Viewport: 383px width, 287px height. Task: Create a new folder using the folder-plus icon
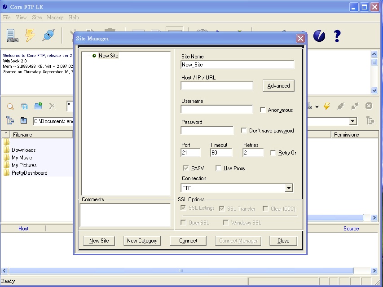(x=38, y=106)
